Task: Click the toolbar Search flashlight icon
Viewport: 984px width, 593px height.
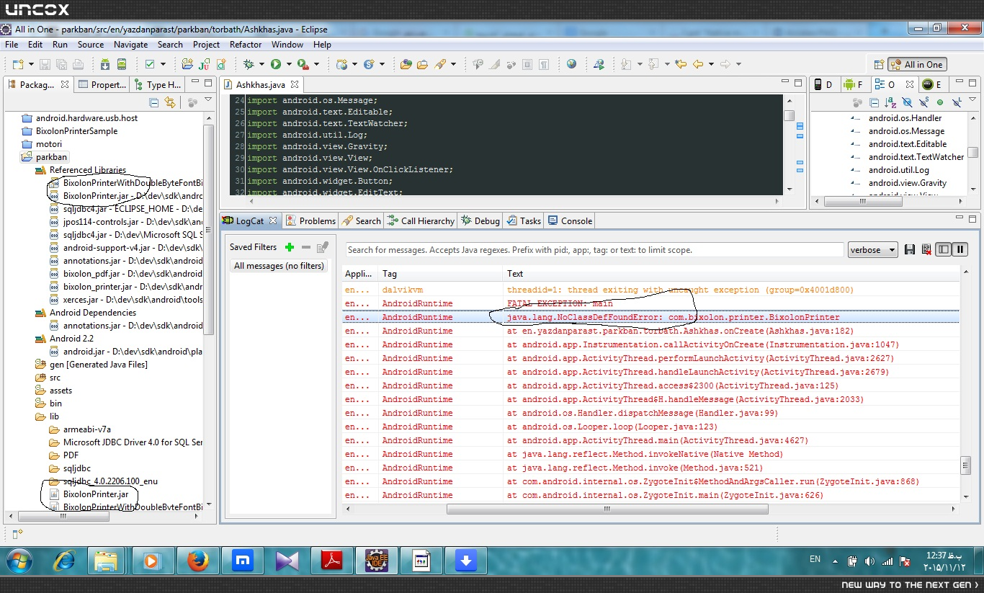Action: click(439, 64)
